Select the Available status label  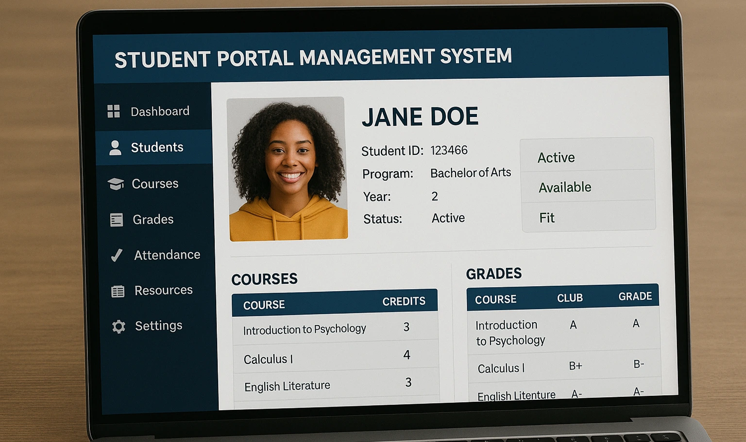click(564, 187)
